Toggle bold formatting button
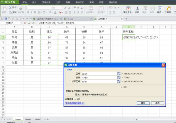 click(x=28, y=12)
